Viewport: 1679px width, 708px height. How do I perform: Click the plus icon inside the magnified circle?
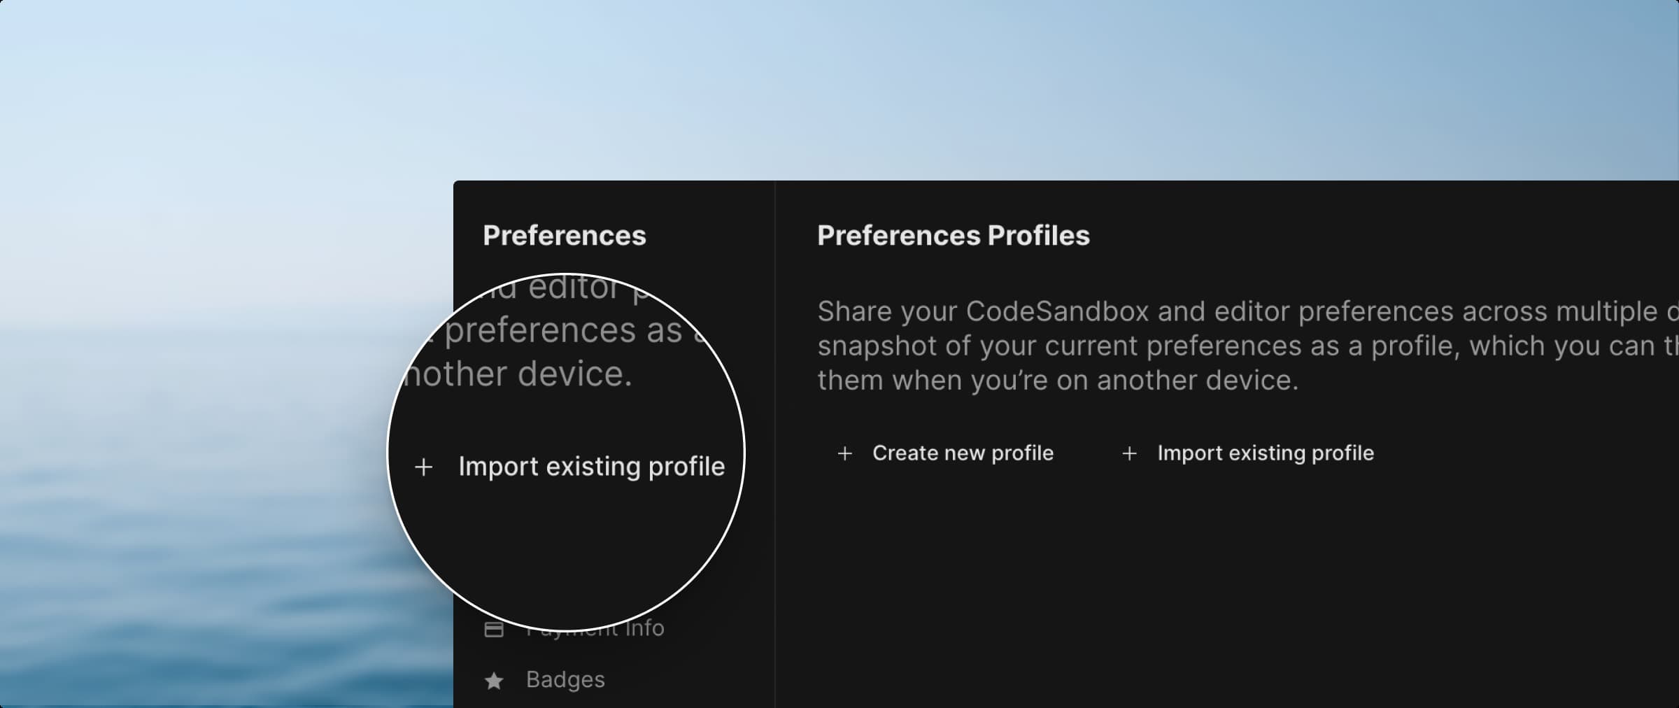[x=425, y=467]
